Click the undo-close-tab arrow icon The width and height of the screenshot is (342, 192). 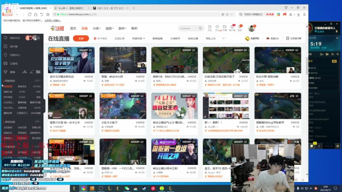[42, 14]
